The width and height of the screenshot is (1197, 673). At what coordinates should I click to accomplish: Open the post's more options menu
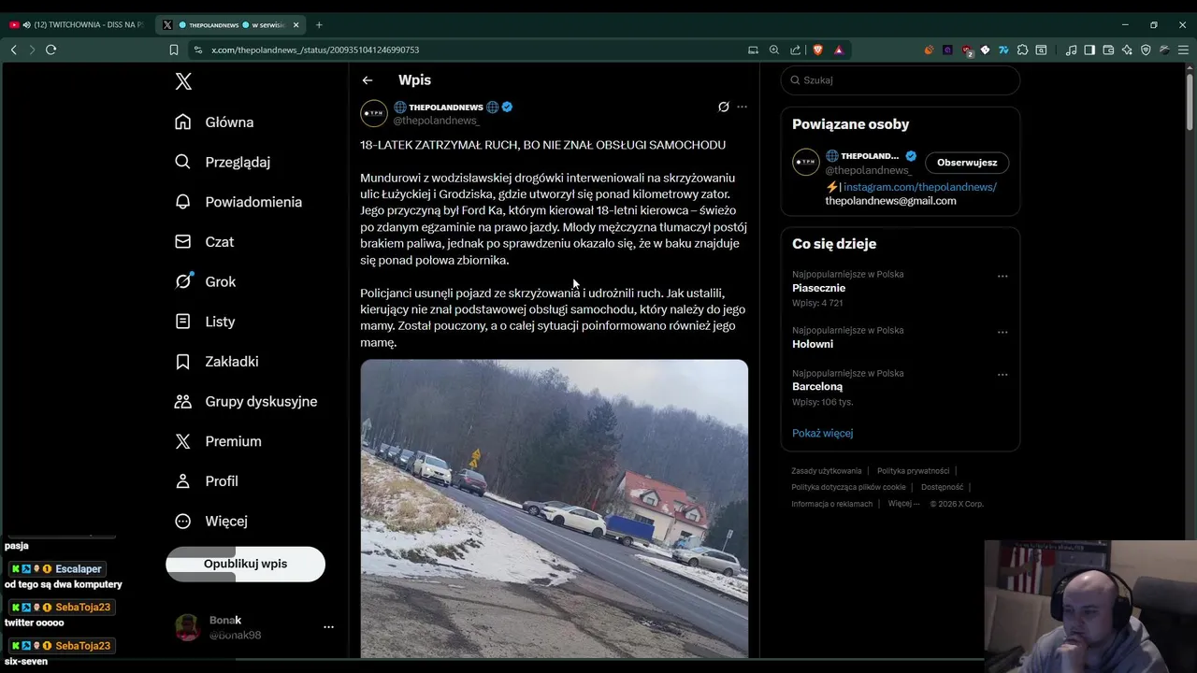pyautogui.click(x=742, y=107)
